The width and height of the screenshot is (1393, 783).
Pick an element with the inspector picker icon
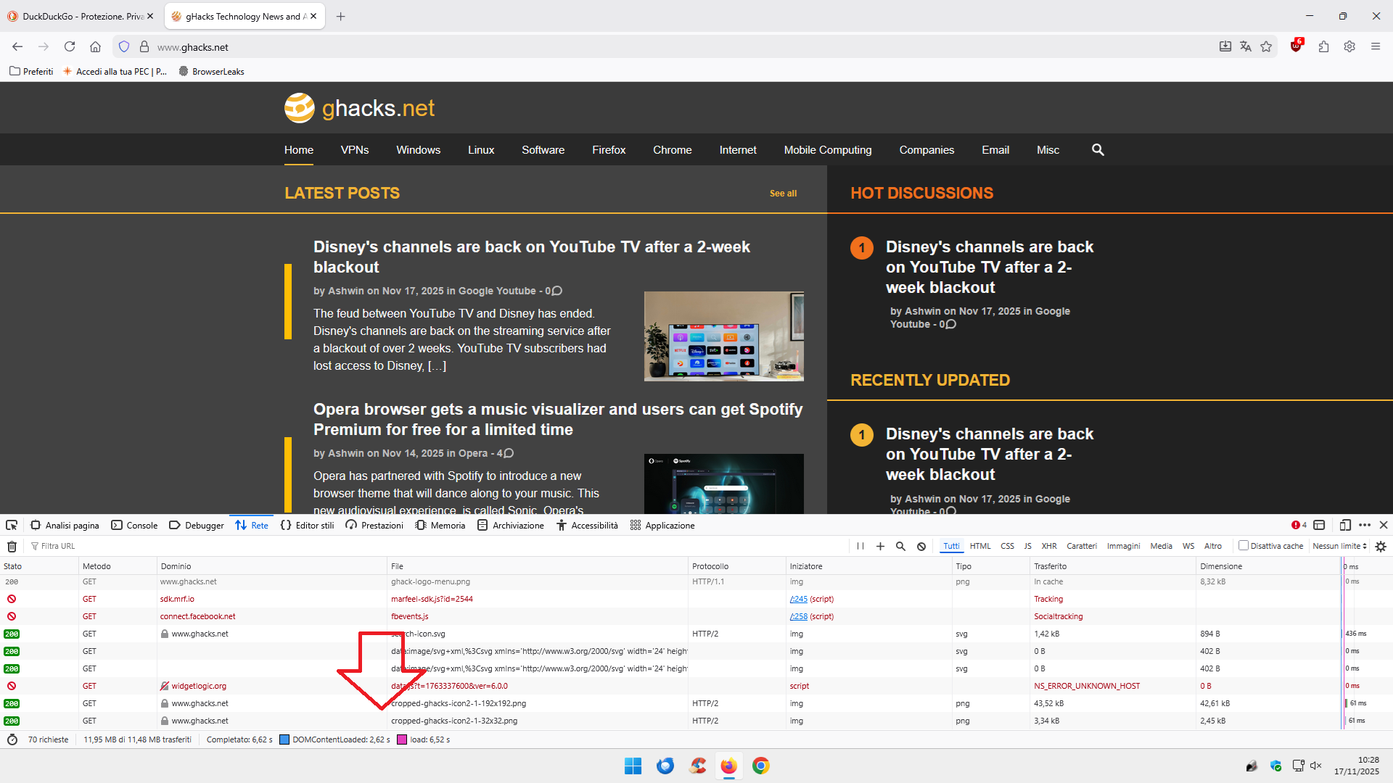pos(12,525)
